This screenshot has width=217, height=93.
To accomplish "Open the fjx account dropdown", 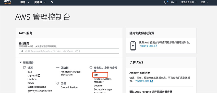I will point(174,2).
